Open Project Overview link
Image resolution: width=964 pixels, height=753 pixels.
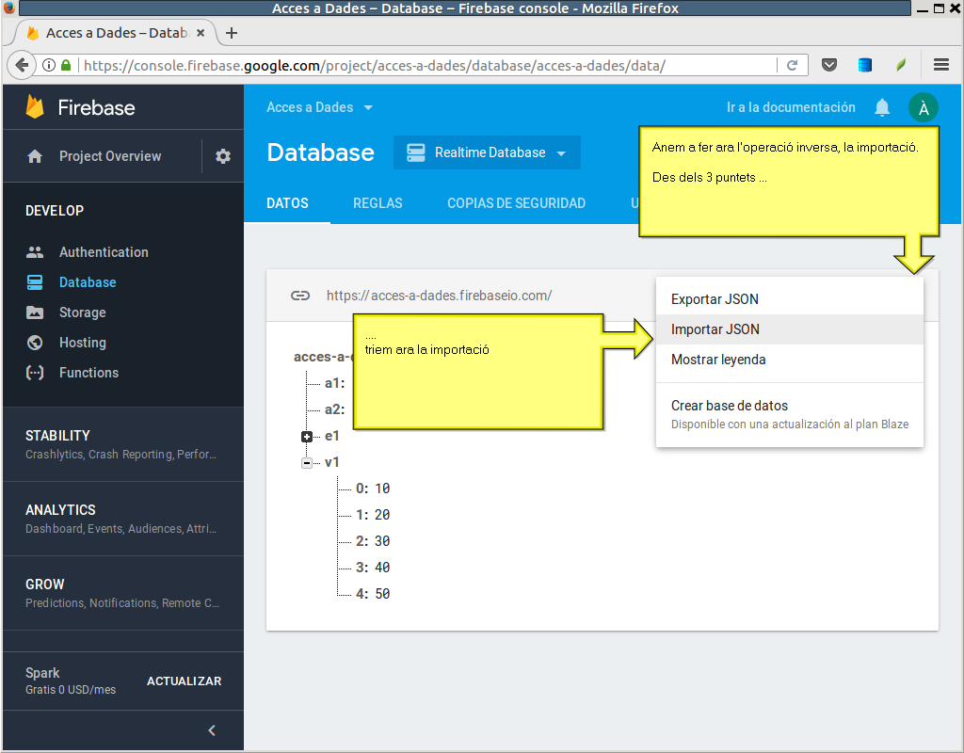(110, 156)
